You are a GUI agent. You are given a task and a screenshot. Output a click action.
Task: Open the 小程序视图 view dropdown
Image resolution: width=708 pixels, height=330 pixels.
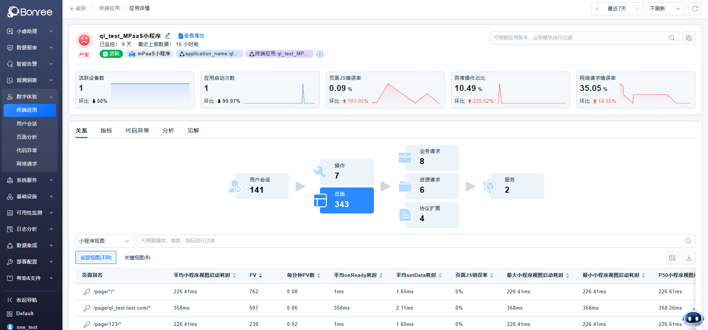(x=104, y=241)
